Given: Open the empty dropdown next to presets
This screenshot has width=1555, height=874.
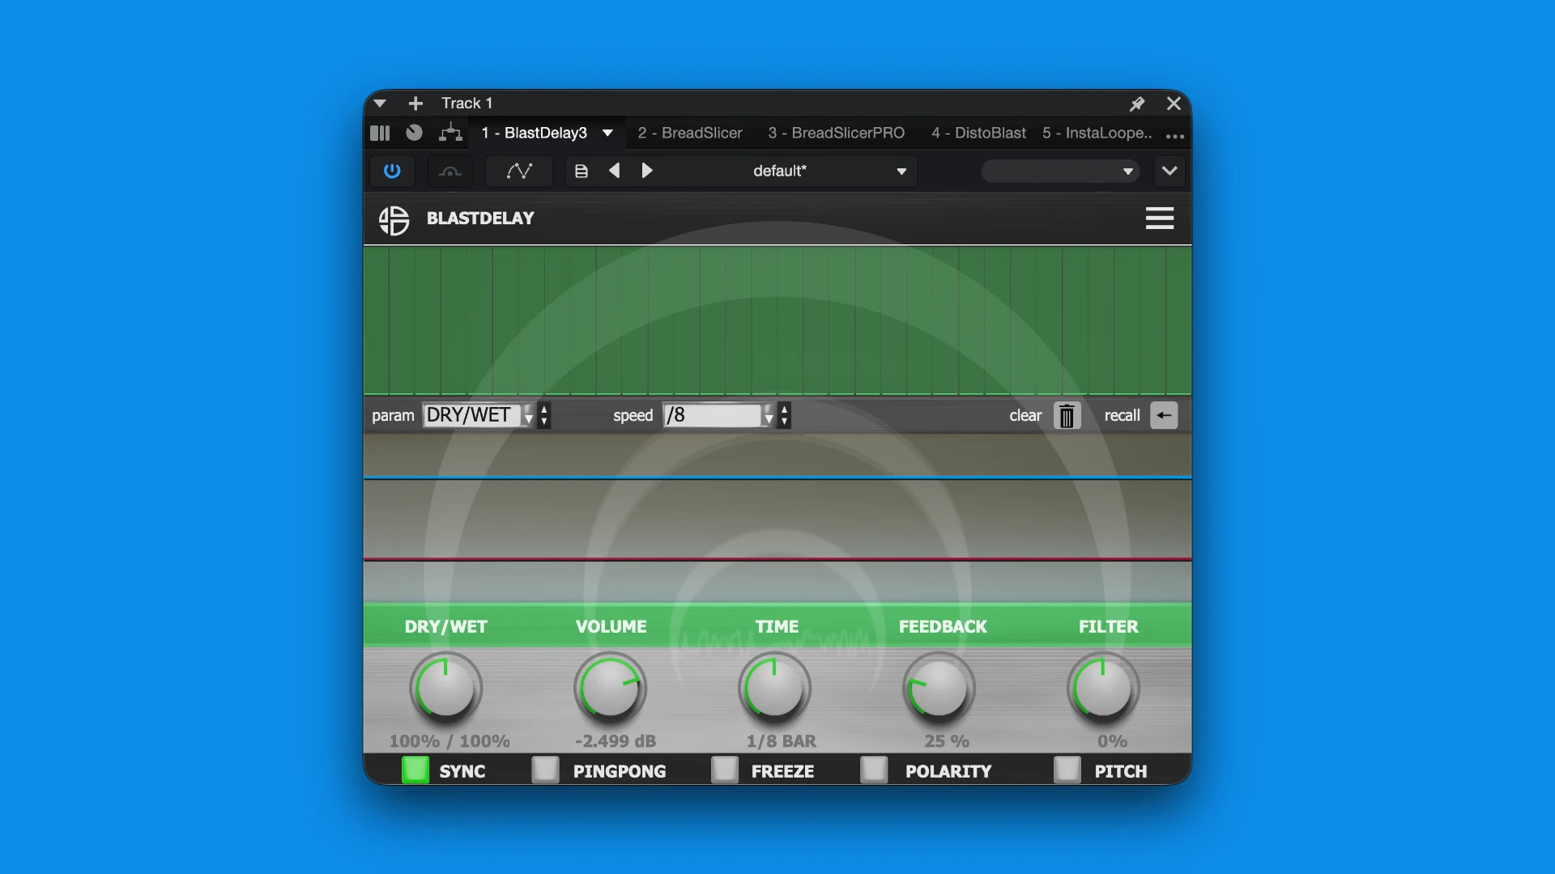Looking at the screenshot, I should pos(1060,171).
